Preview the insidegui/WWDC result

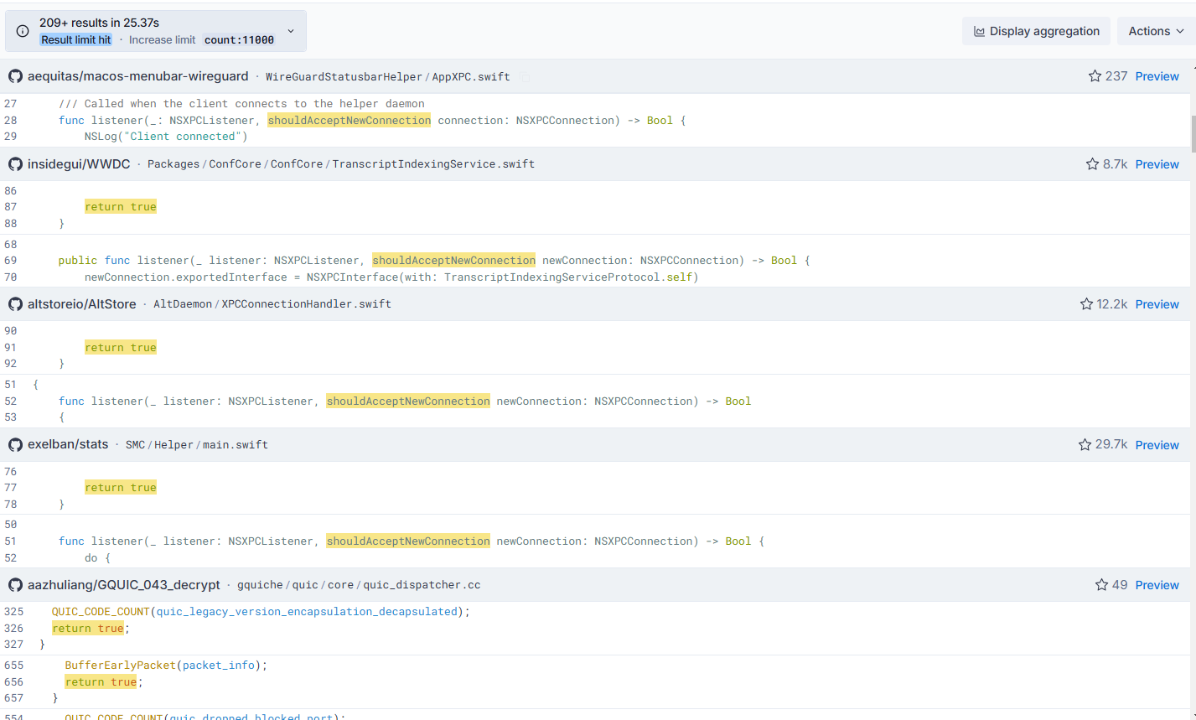pos(1157,164)
